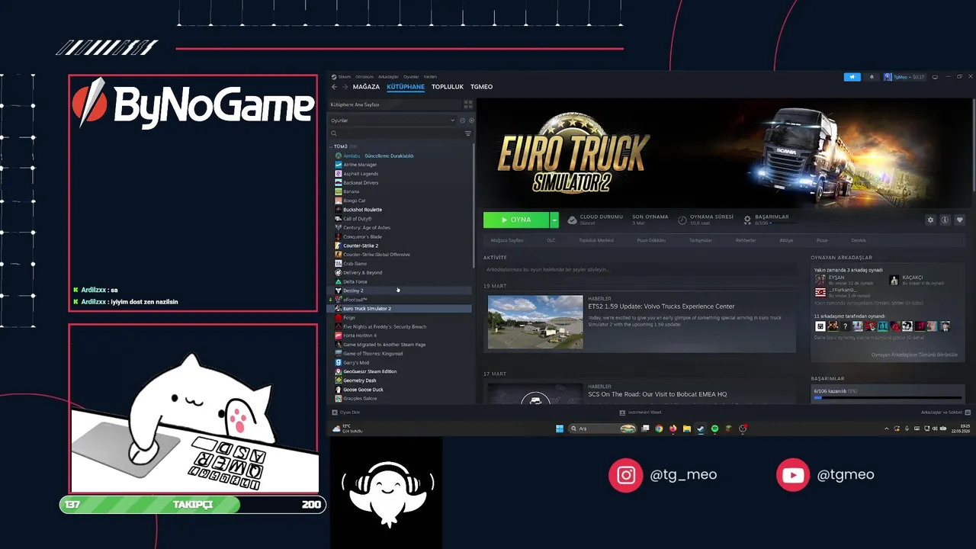Show hidden system tray icons chevron

(x=887, y=429)
